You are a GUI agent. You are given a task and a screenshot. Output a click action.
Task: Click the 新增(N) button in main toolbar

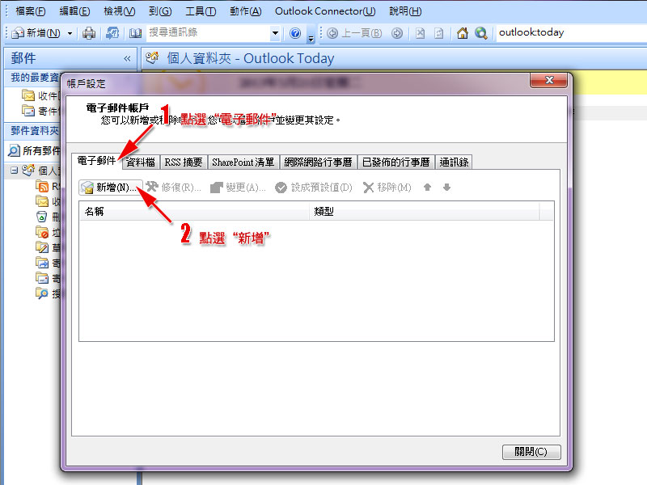click(x=36, y=33)
